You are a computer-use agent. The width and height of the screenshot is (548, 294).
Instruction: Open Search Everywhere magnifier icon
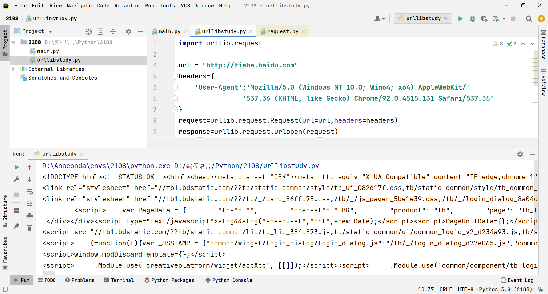click(x=529, y=19)
